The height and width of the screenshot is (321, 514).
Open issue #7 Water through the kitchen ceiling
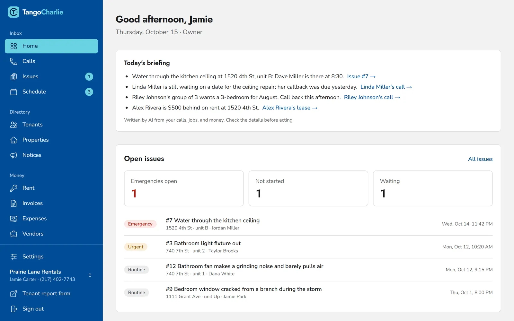(x=308, y=224)
